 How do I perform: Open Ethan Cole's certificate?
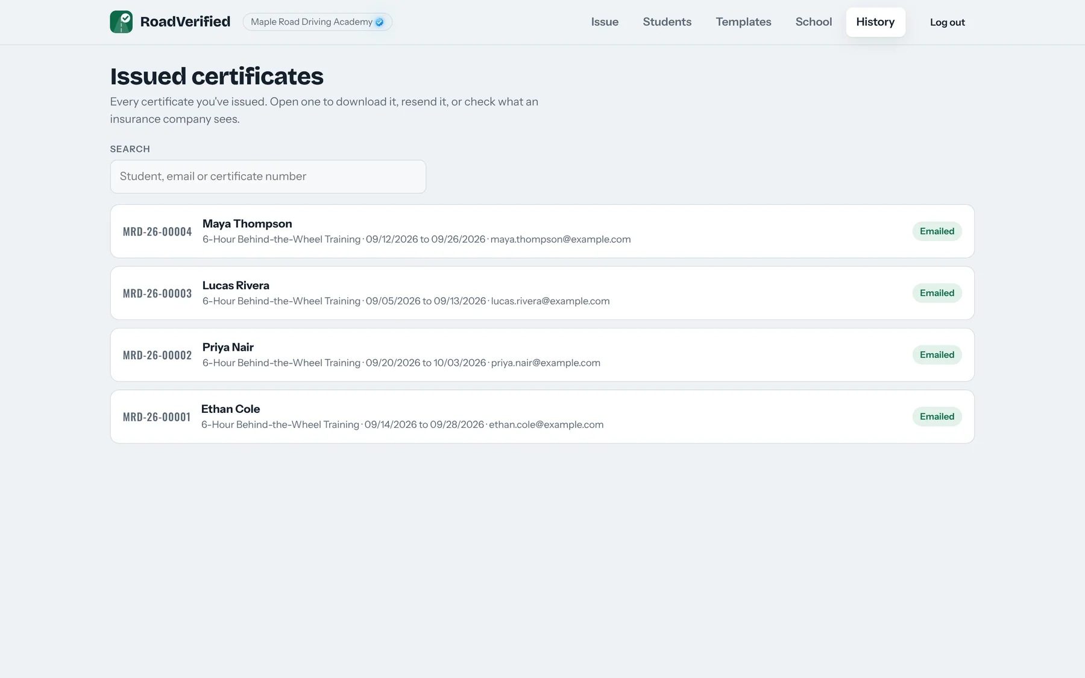(542, 416)
